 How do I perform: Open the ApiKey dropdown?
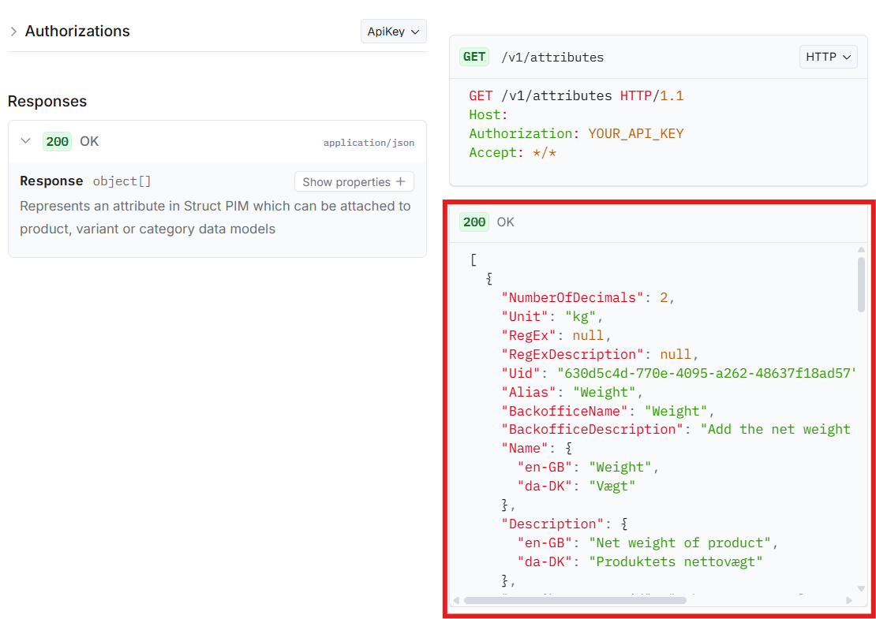click(393, 32)
